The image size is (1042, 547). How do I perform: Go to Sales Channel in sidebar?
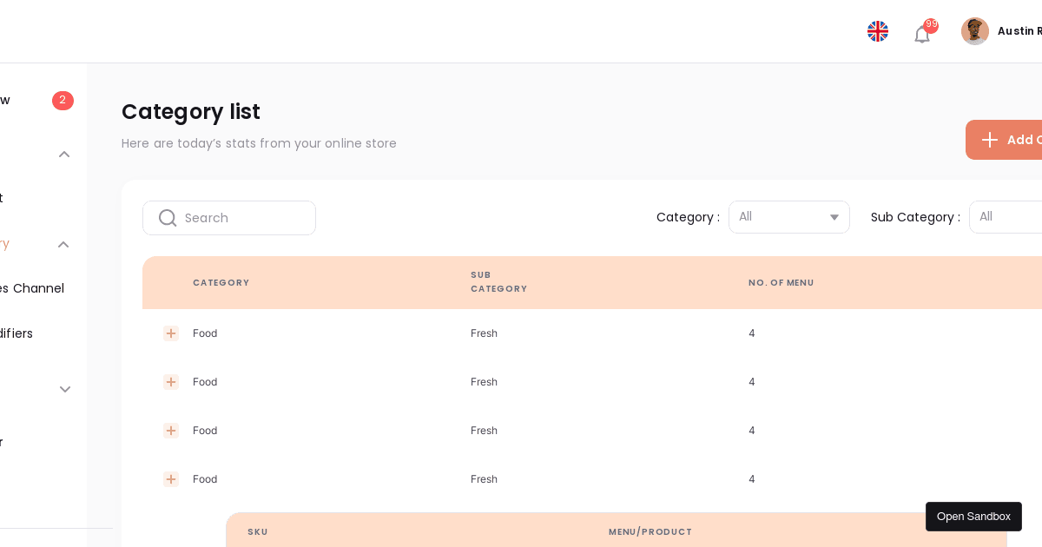tap(32, 288)
